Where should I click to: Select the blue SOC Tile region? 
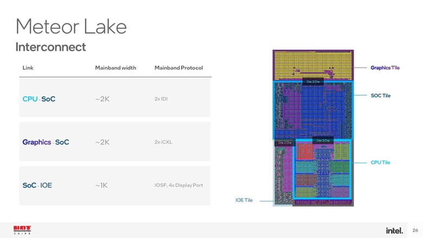313,110
